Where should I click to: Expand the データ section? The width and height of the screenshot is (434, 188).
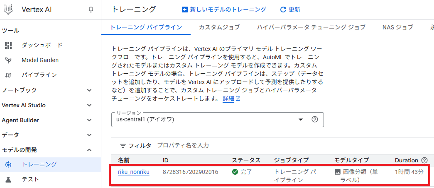pos(89,135)
